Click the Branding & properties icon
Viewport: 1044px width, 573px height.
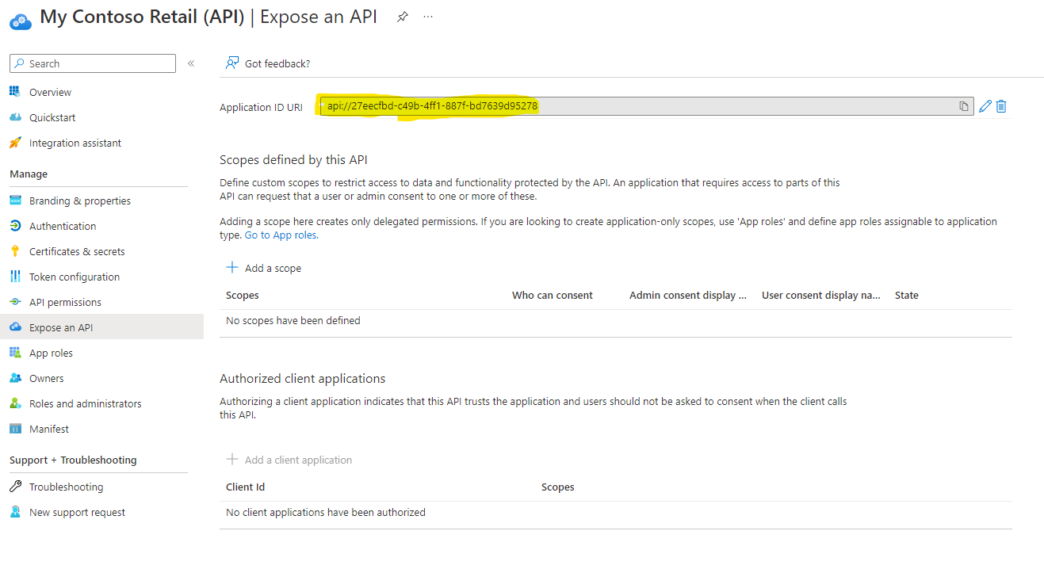tap(15, 201)
